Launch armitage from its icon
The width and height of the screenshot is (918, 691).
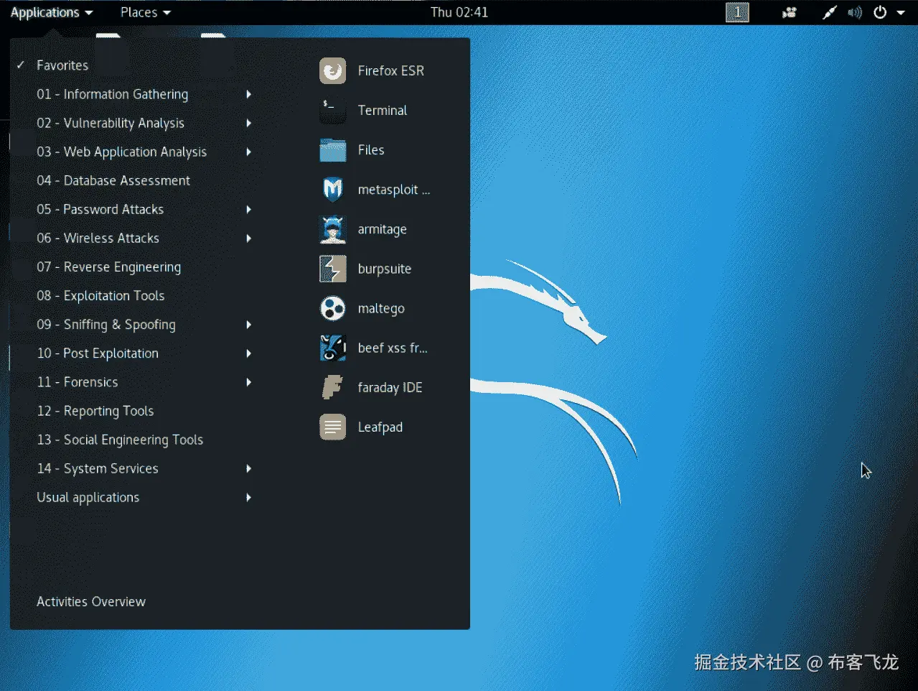point(332,229)
